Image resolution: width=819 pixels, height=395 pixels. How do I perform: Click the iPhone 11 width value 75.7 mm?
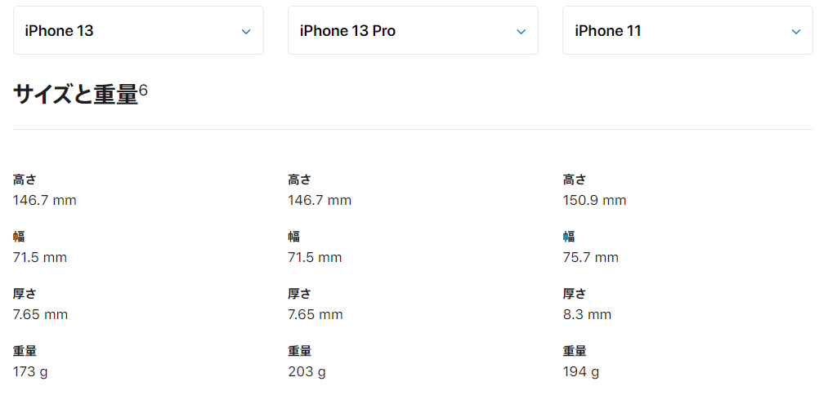(x=591, y=257)
